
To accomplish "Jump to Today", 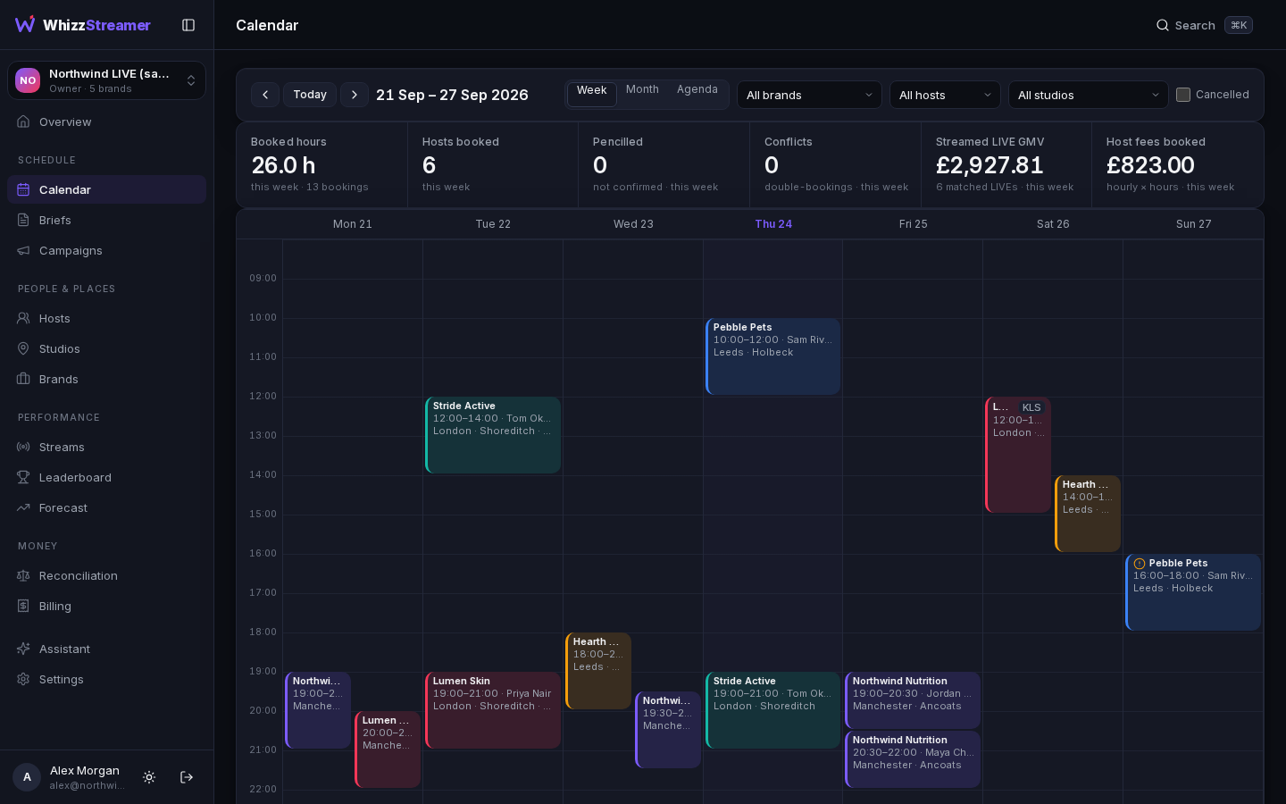I will pos(310,95).
